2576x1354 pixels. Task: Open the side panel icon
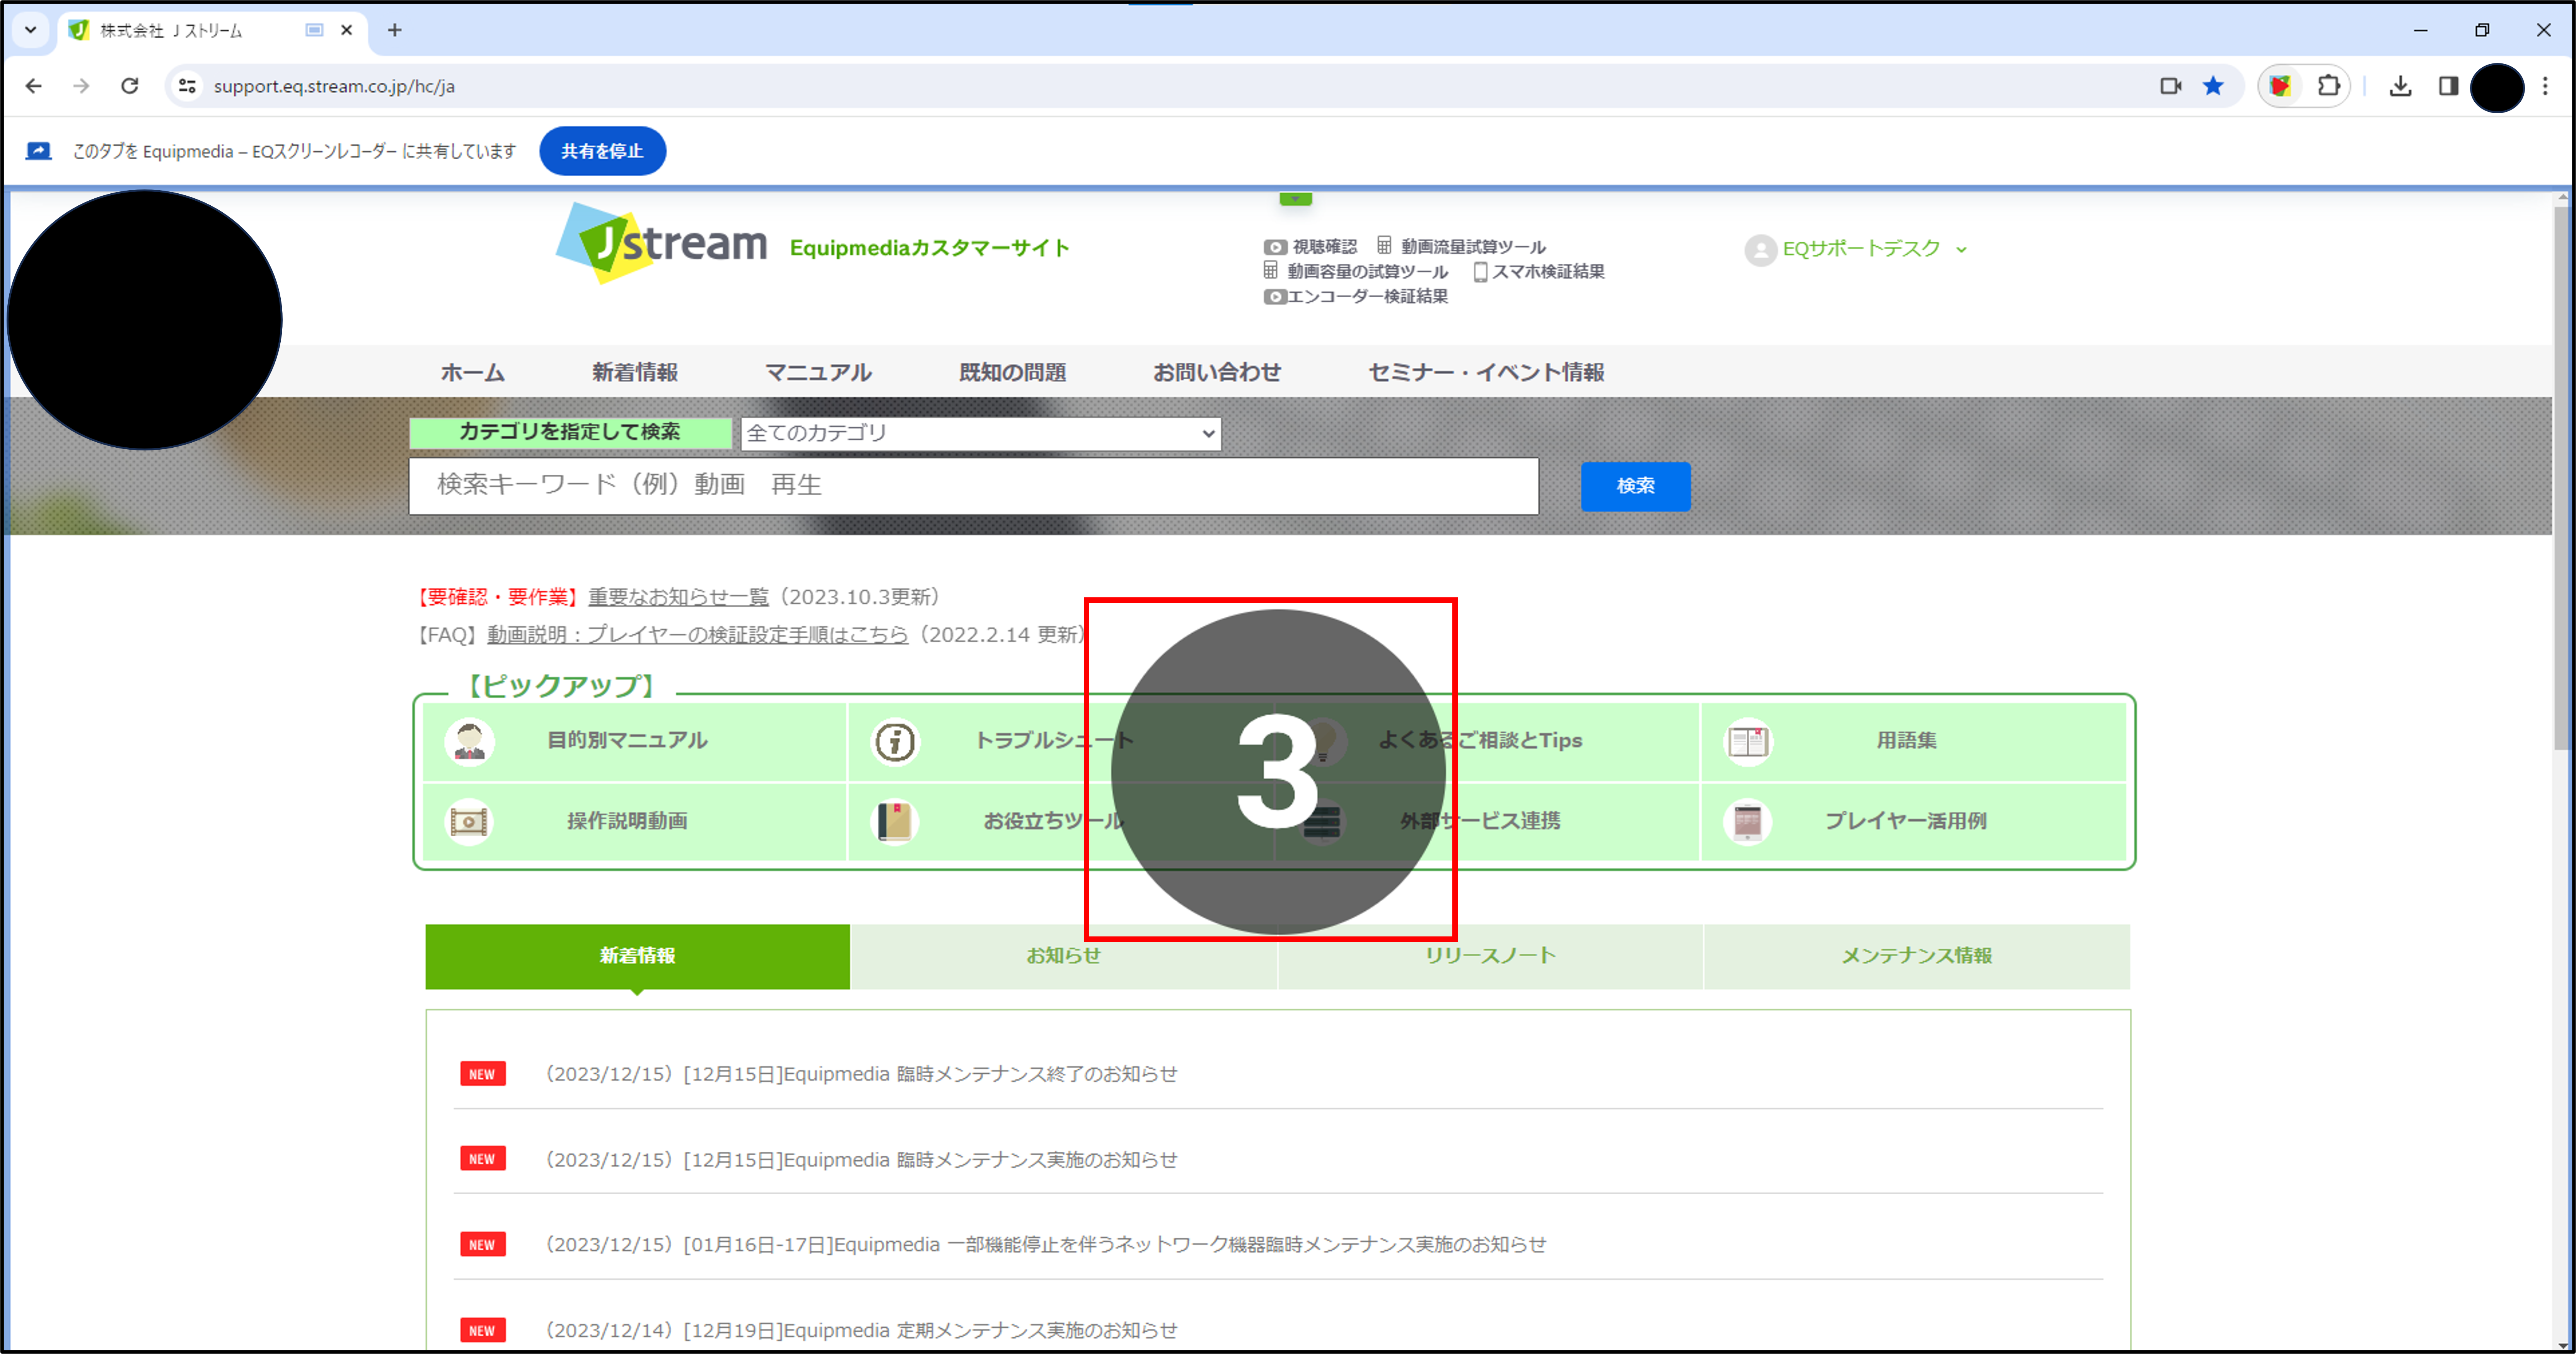point(2448,86)
